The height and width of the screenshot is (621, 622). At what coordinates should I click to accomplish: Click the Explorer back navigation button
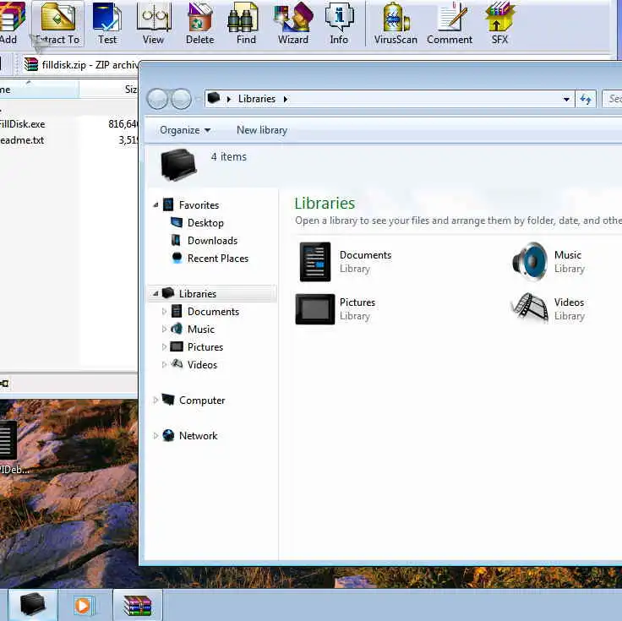click(157, 99)
